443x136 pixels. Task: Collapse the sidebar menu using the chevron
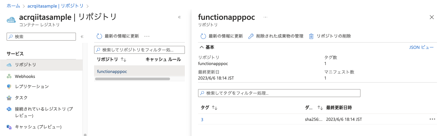82,37
